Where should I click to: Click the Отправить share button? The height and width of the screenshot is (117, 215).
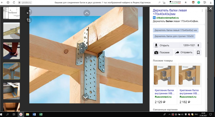pos(184,53)
